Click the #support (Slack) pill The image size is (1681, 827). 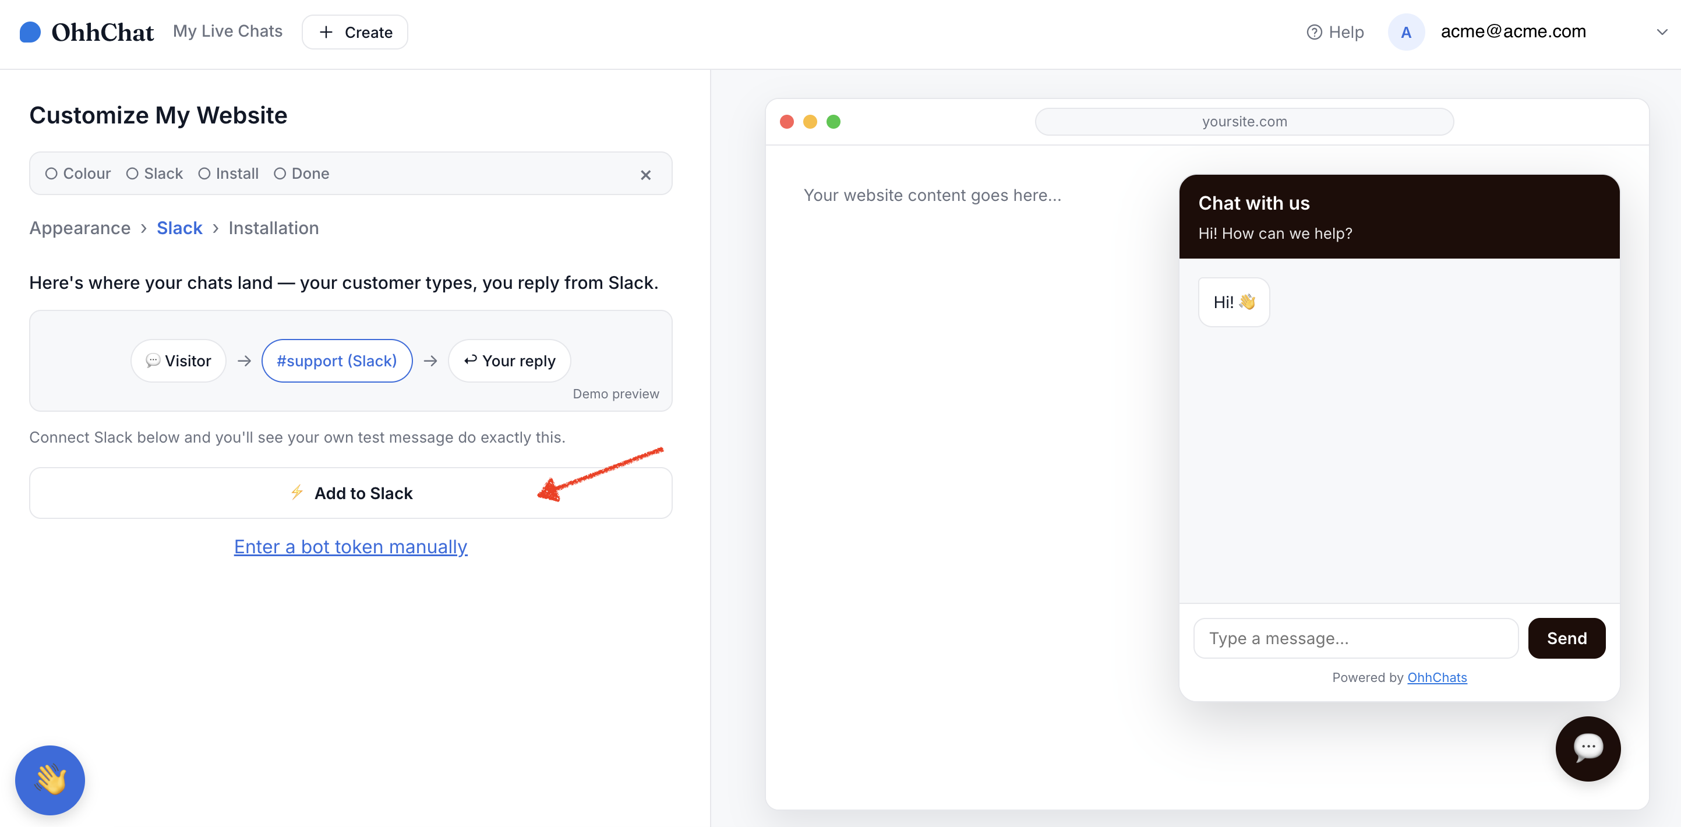pos(337,361)
